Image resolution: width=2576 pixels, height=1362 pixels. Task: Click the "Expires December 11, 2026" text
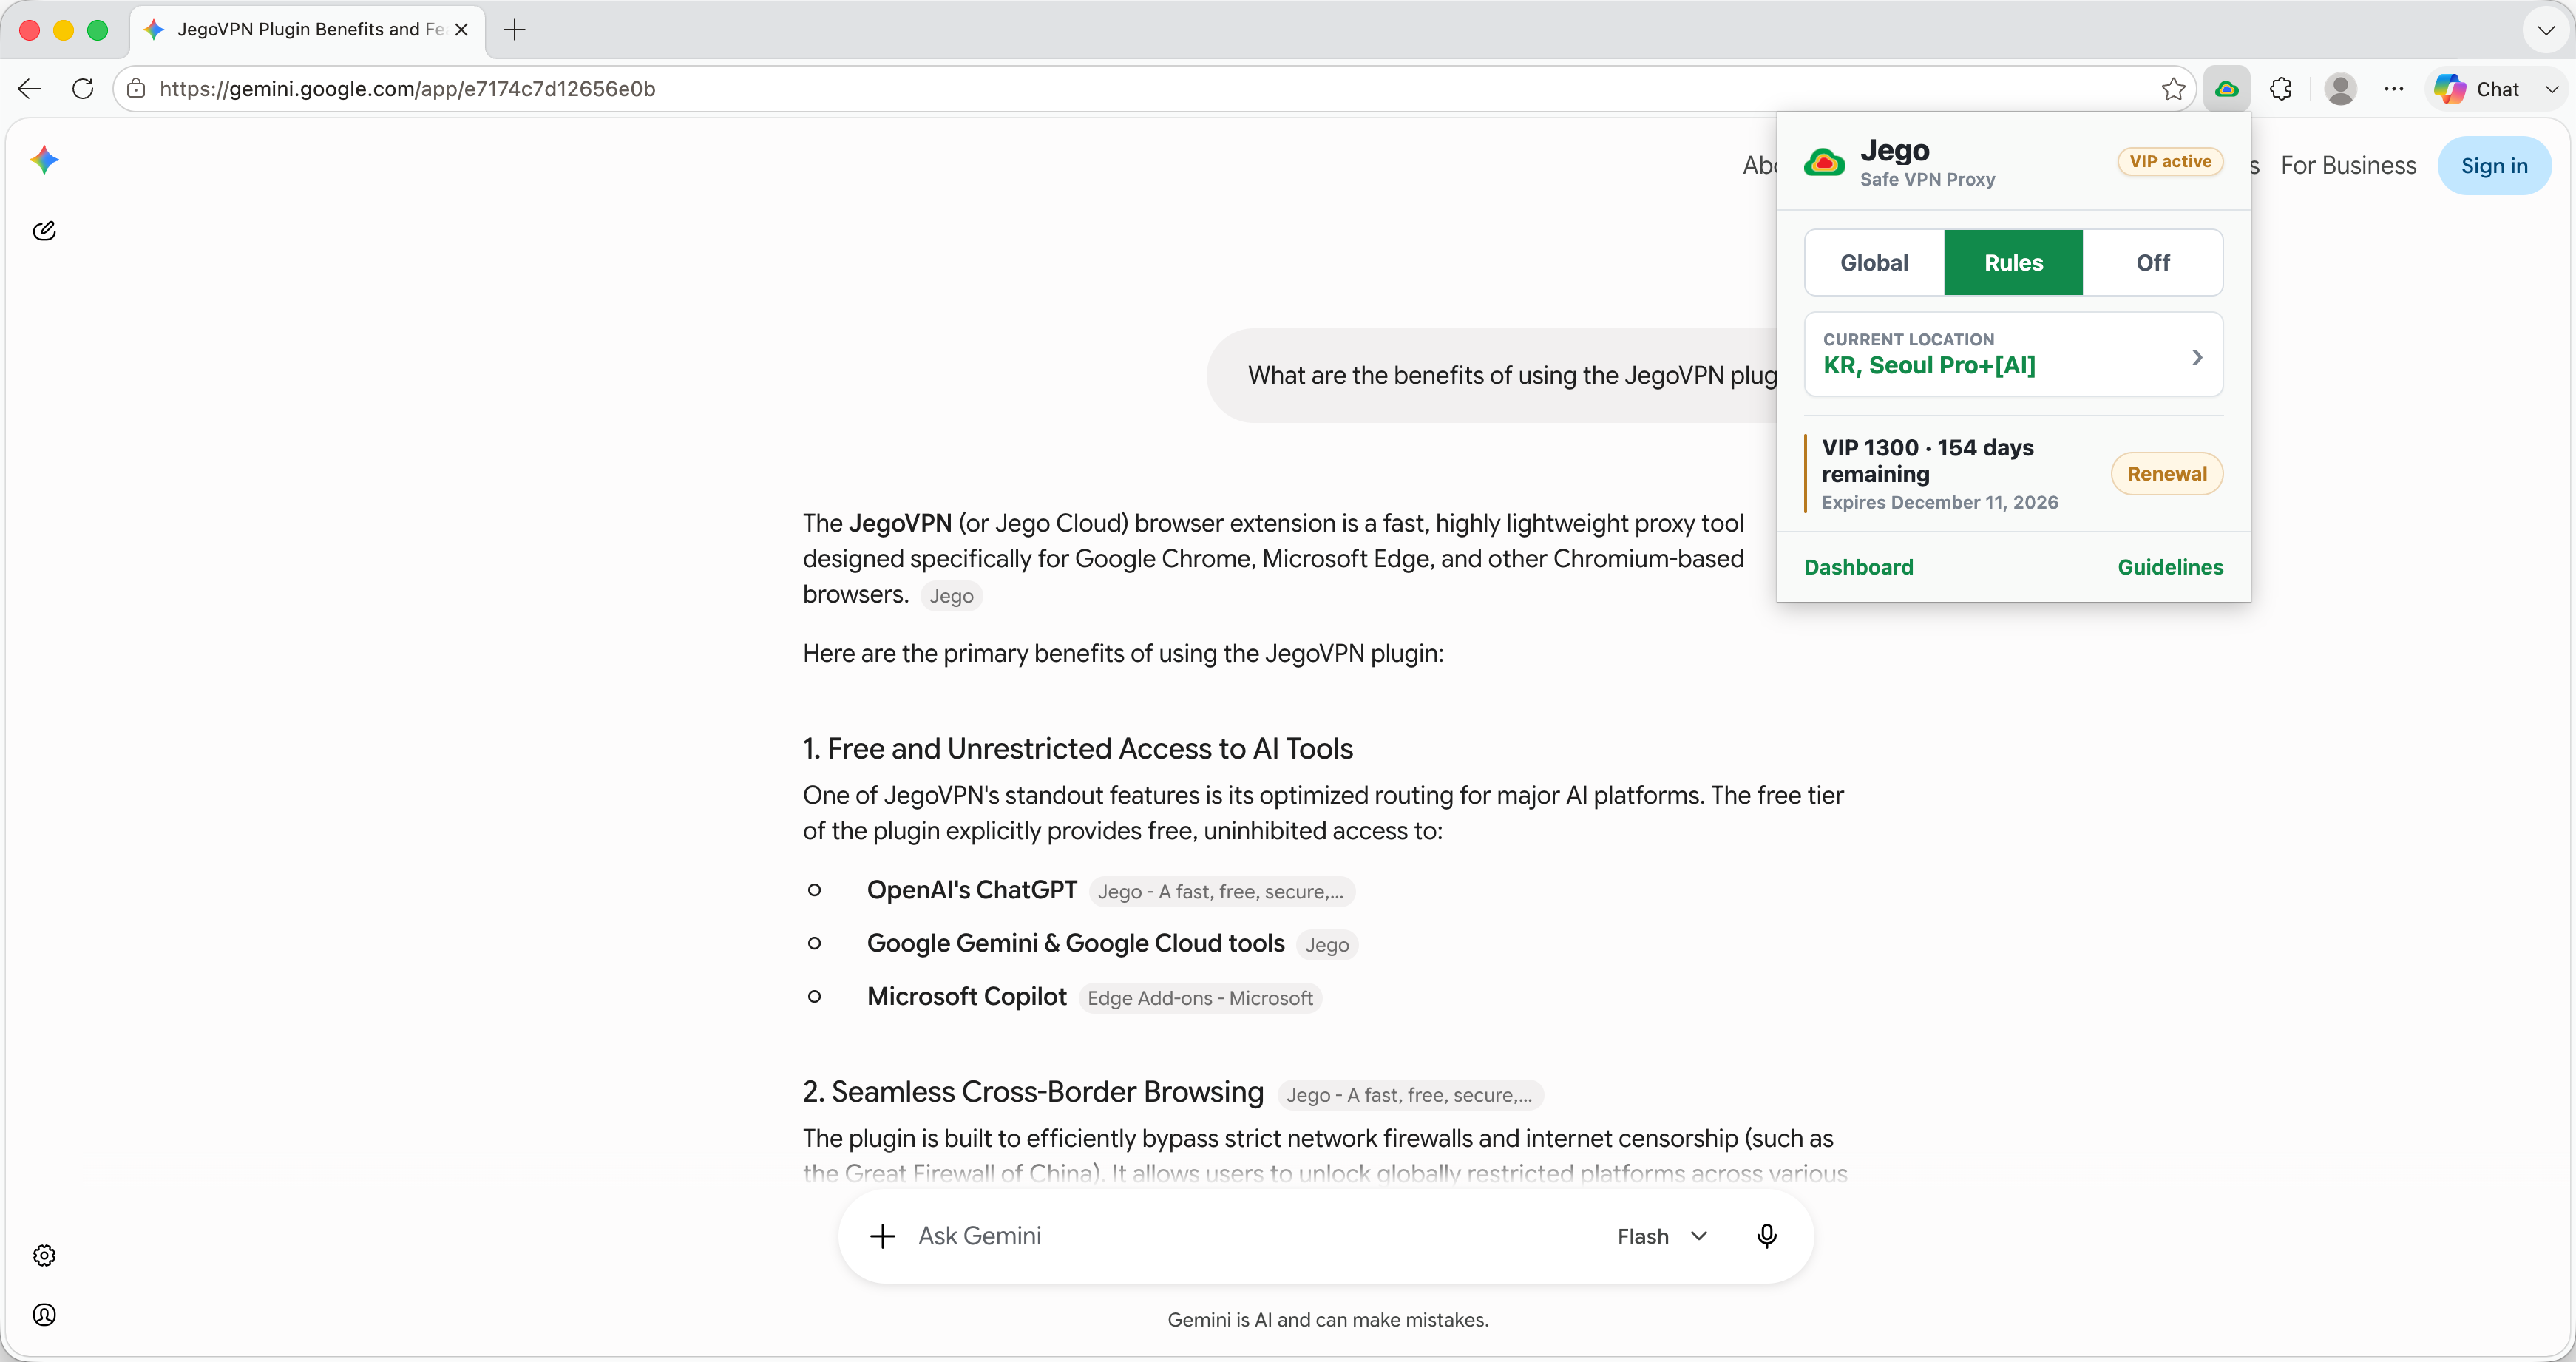click(1939, 502)
